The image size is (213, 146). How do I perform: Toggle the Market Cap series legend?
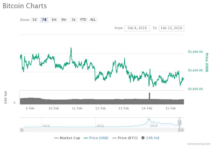point(67,138)
